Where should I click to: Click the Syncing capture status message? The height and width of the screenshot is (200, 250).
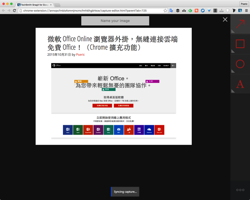coord(125,192)
